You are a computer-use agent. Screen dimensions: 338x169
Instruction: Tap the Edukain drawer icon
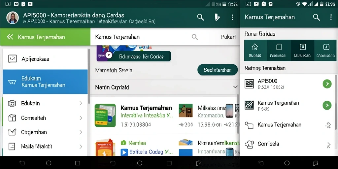pyautogui.click(x=12, y=103)
